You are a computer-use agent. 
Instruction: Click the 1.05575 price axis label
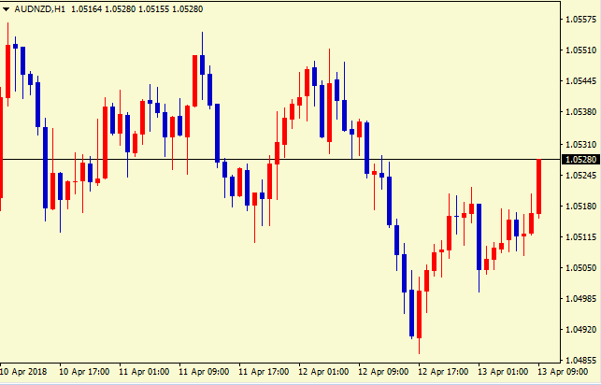pos(580,20)
